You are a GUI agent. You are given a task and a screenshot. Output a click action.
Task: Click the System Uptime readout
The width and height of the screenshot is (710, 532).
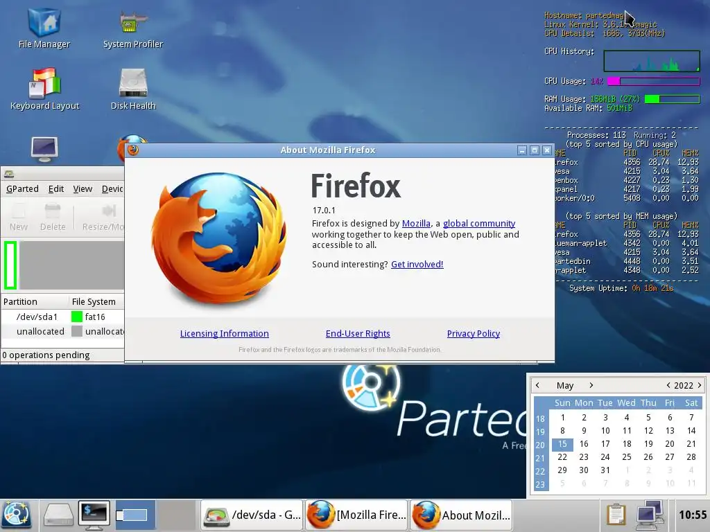(621, 288)
